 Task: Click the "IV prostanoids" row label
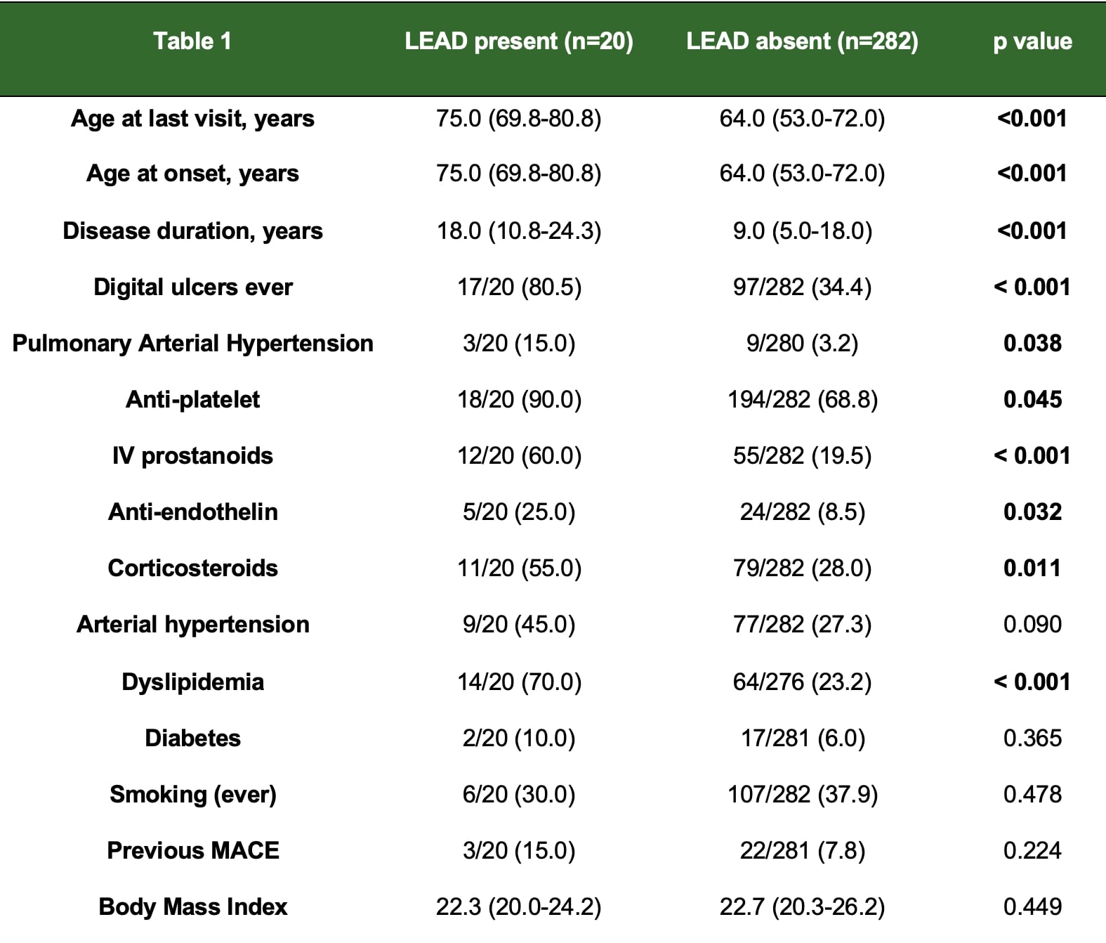point(192,456)
